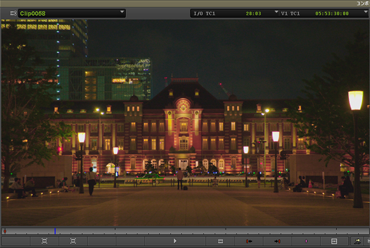Click the 05:53:30:00 timecode readout

[x=332, y=13]
